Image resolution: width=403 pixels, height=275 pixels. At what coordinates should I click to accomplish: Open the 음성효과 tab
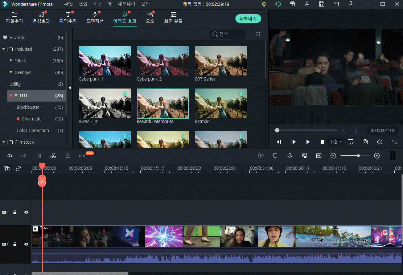[x=41, y=18]
